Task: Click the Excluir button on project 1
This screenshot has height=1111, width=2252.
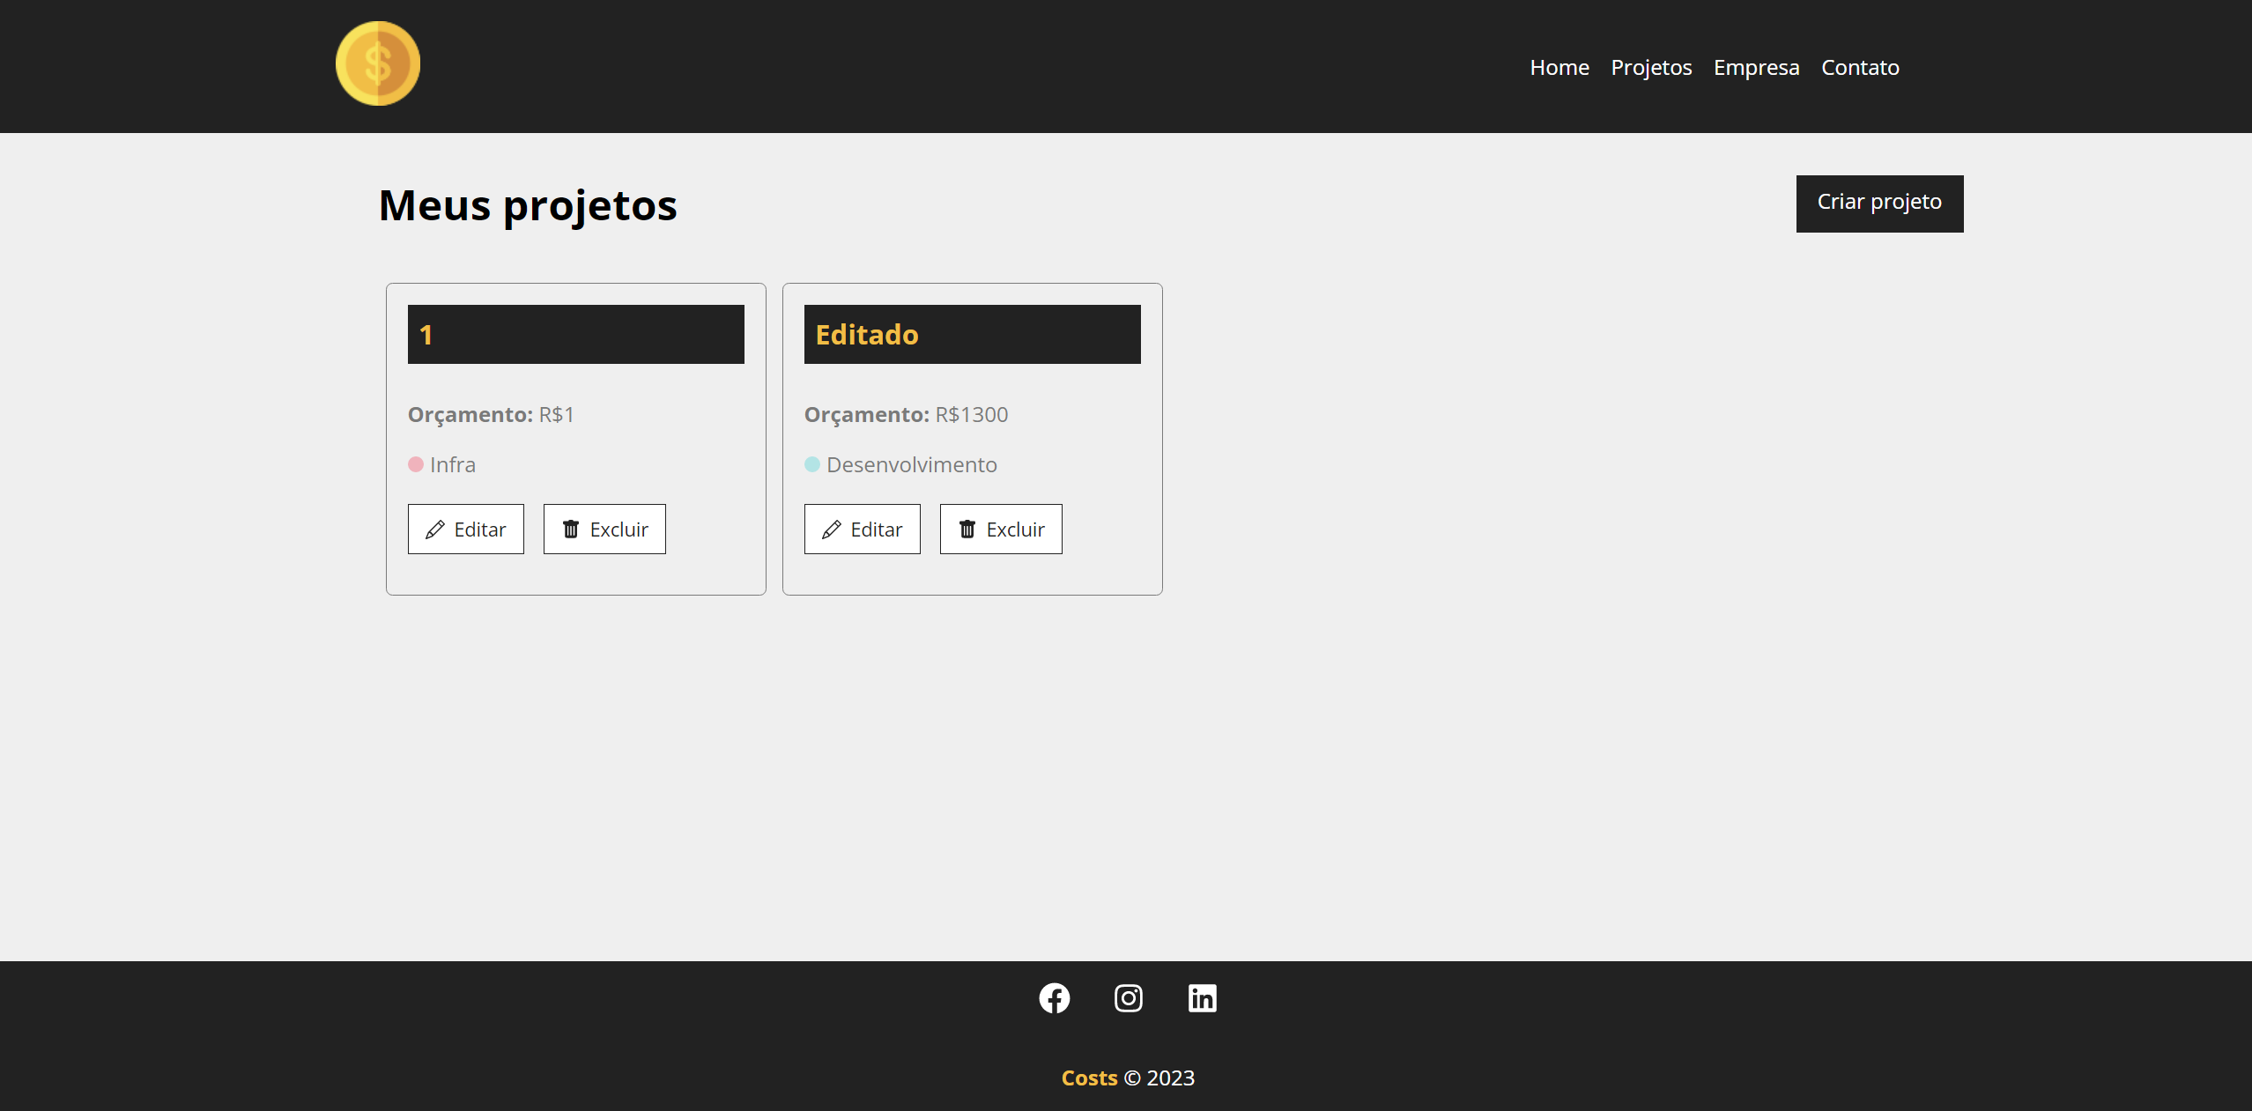Action: 604,529
